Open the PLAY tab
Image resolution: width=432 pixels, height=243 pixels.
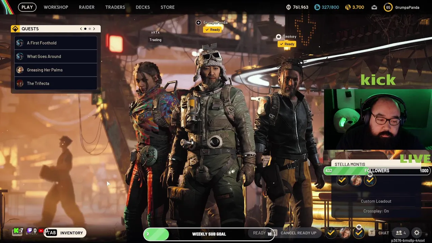27,7
